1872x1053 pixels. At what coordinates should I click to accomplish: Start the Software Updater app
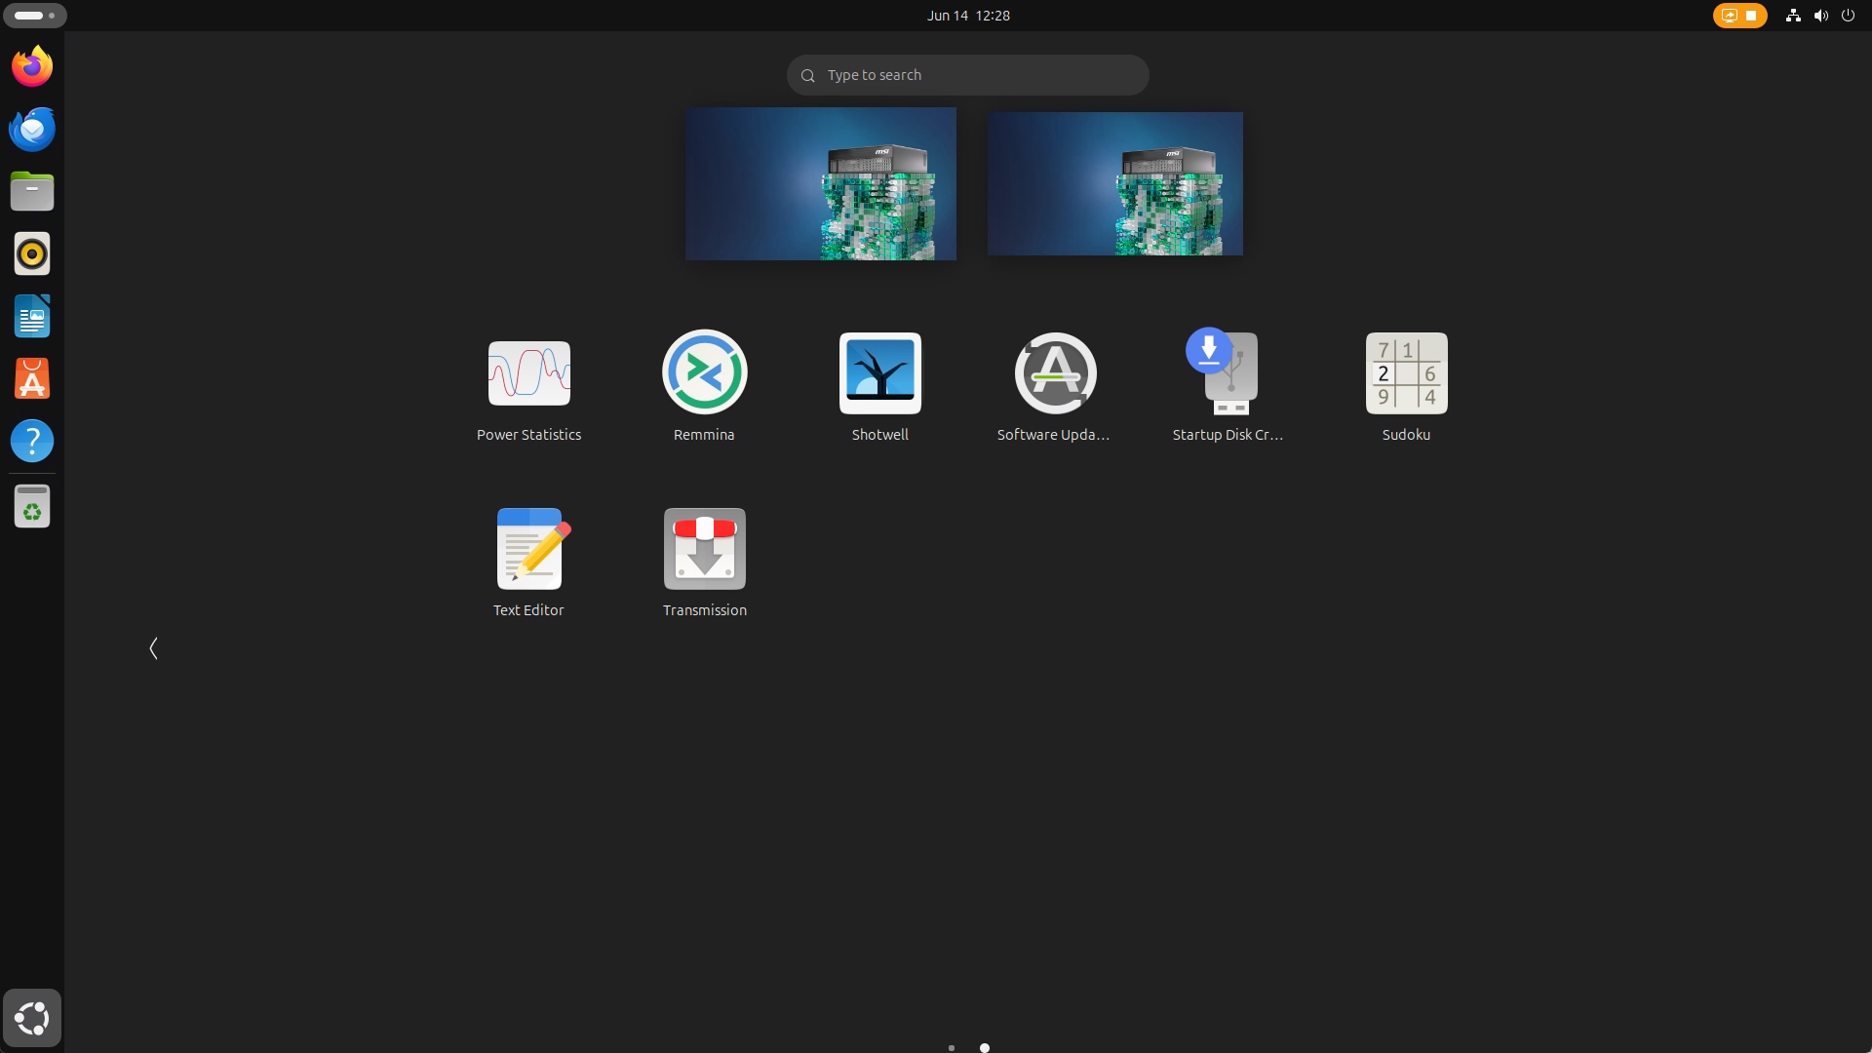coord(1055,373)
